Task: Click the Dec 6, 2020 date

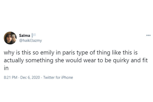Action: click(30, 78)
